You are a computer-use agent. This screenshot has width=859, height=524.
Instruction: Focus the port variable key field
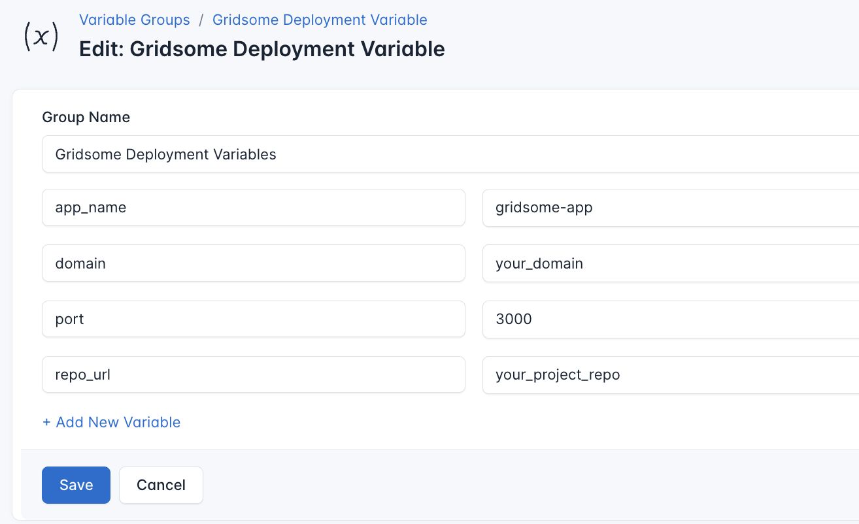click(x=254, y=319)
